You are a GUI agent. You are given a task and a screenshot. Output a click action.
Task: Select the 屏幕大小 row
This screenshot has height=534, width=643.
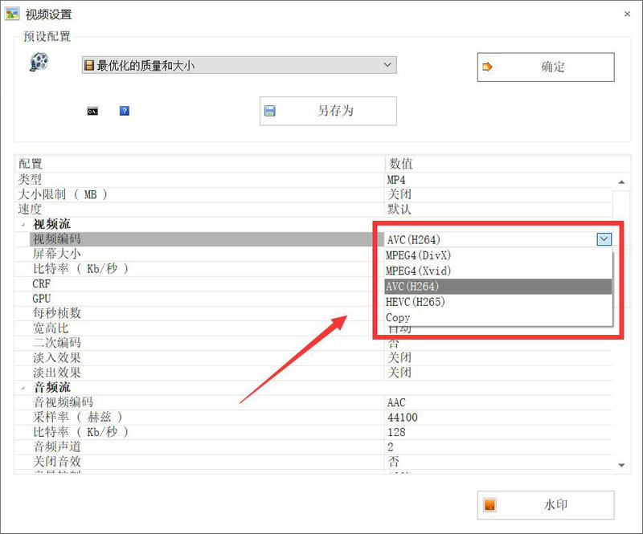[x=199, y=254]
